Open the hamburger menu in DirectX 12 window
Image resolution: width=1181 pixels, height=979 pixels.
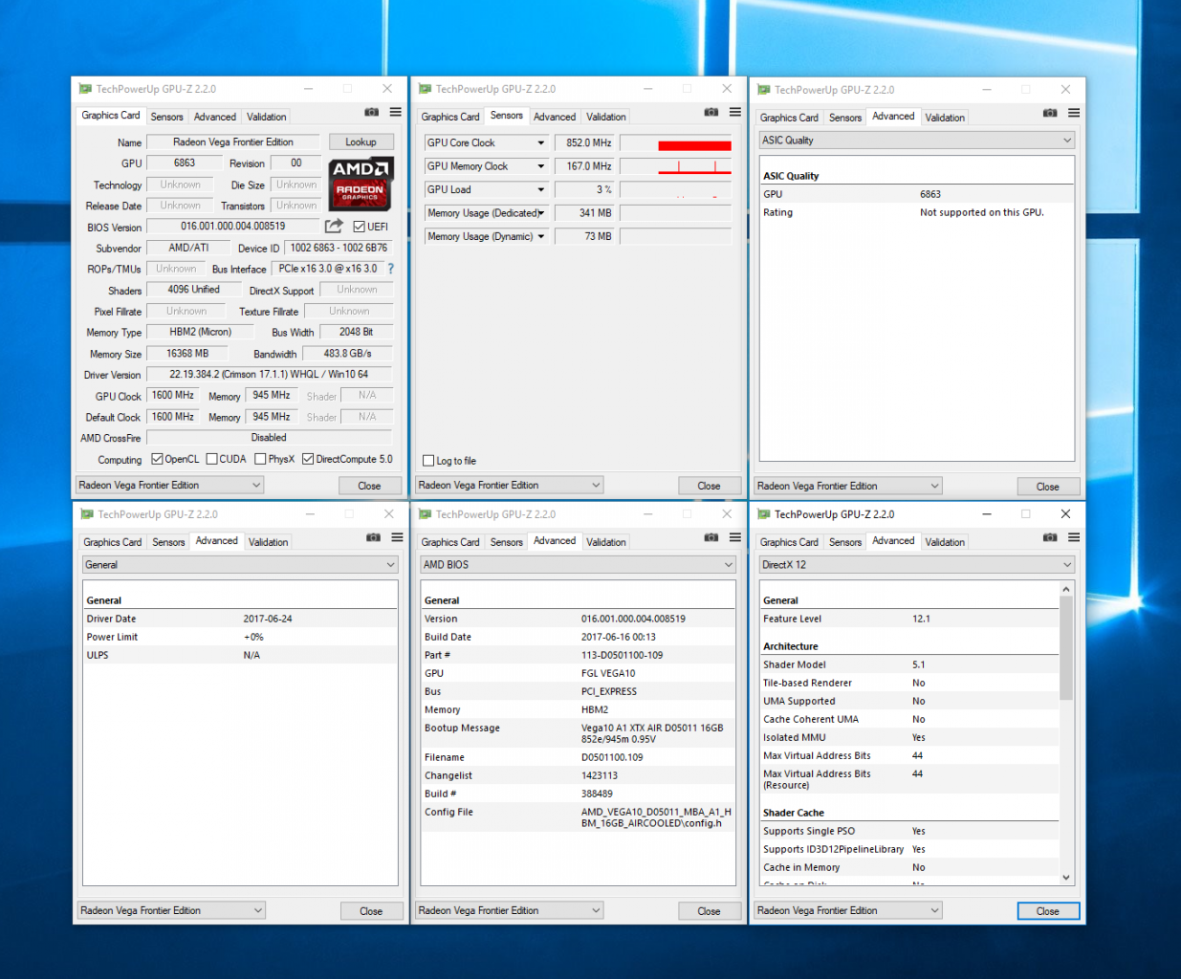click(x=1074, y=537)
